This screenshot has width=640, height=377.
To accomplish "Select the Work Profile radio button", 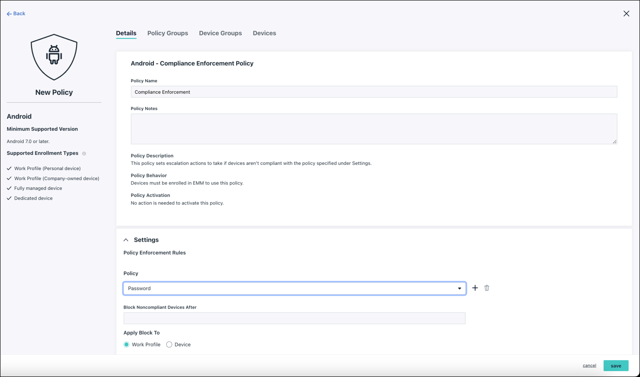I will [127, 344].
